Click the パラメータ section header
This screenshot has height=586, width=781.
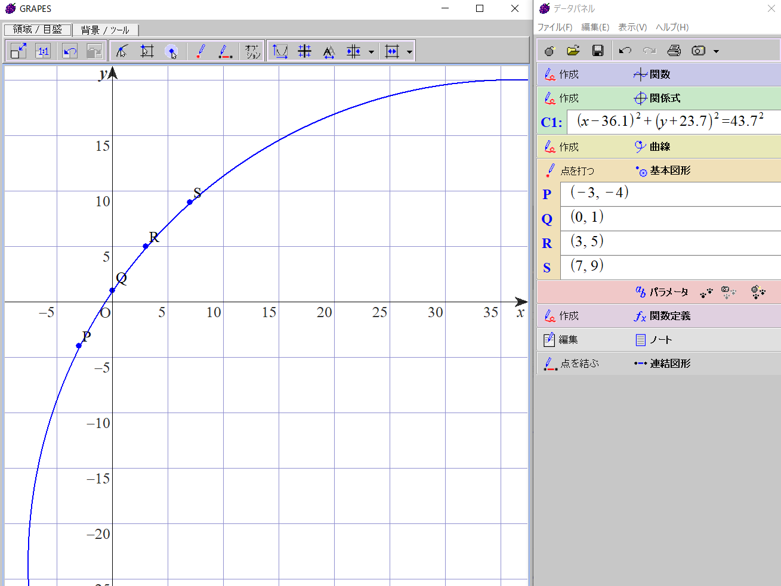[x=662, y=292]
